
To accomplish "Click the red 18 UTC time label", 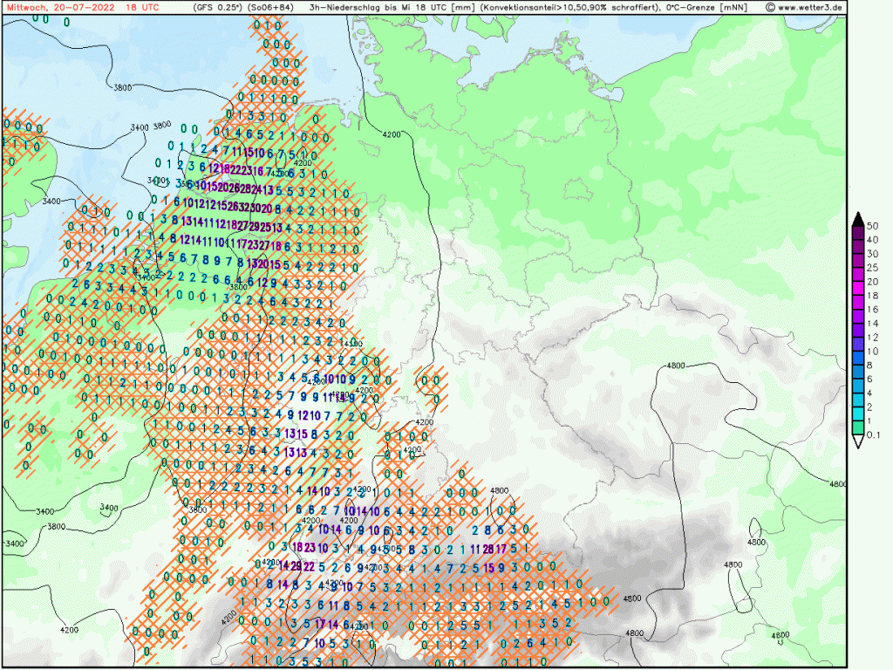I will (143, 7).
